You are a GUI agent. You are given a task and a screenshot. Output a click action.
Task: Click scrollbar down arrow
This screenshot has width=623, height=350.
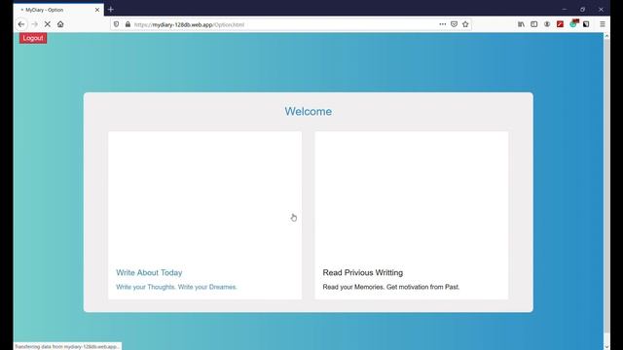[606, 346]
